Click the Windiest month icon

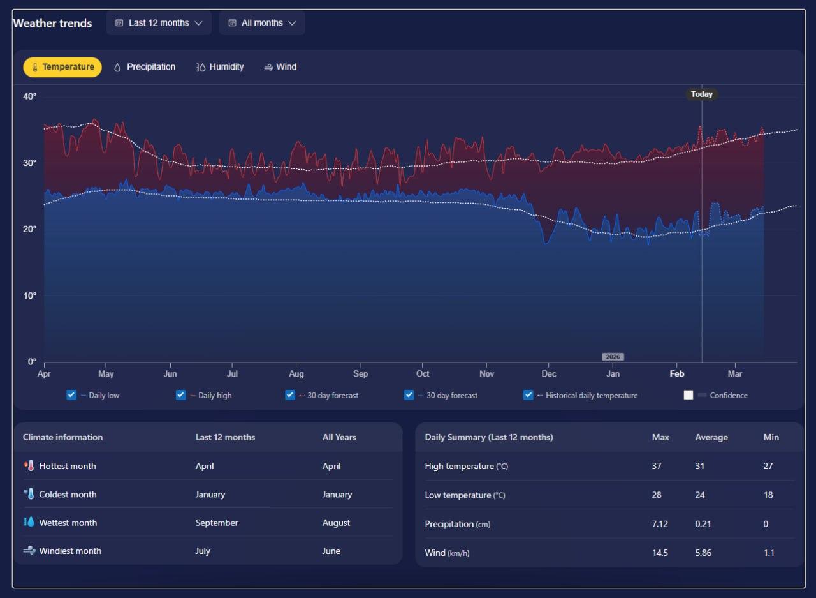tap(29, 551)
